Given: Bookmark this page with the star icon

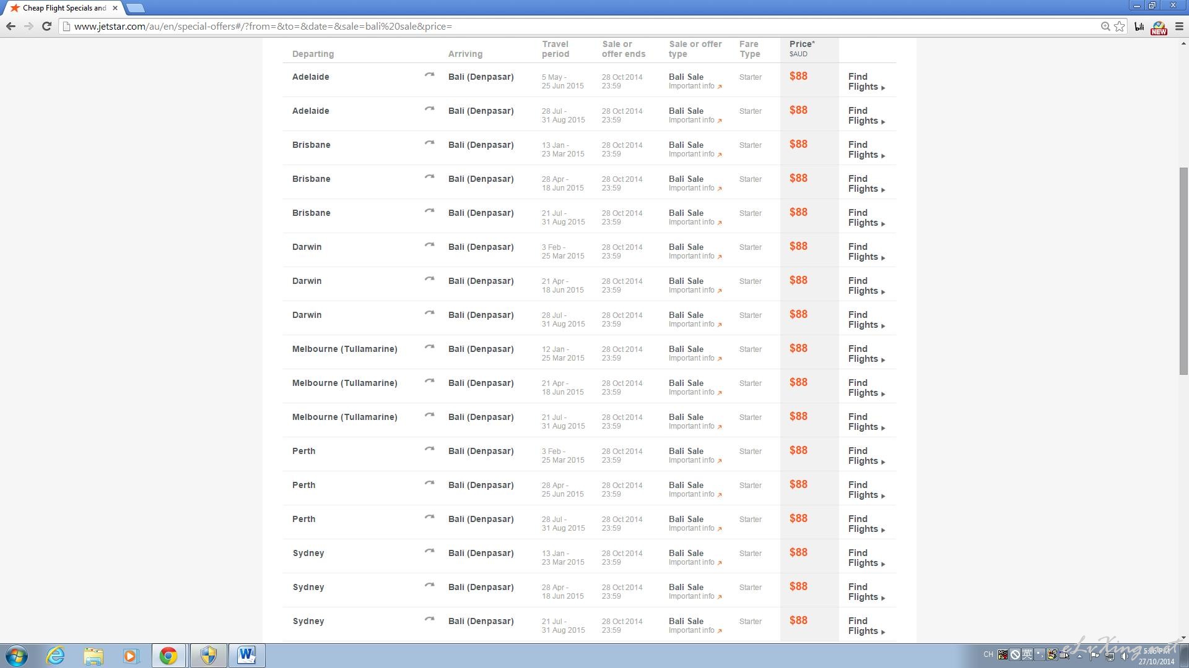Looking at the screenshot, I should click(x=1120, y=26).
